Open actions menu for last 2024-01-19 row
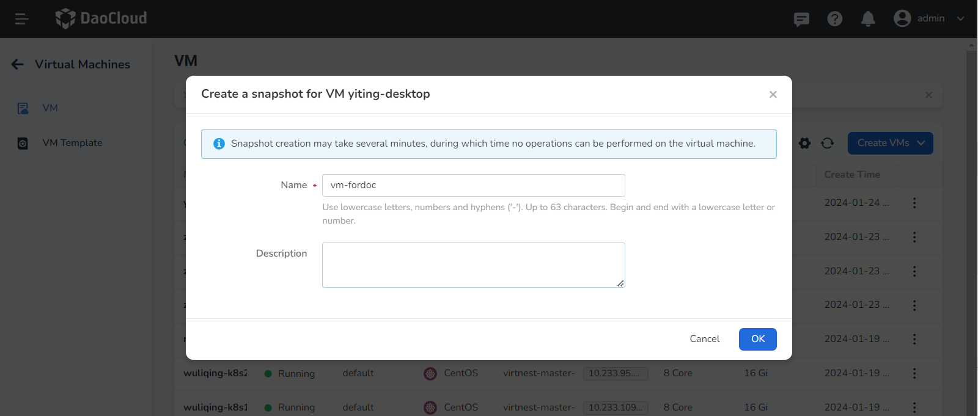The width and height of the screenshot is (978, 416). 914,407
